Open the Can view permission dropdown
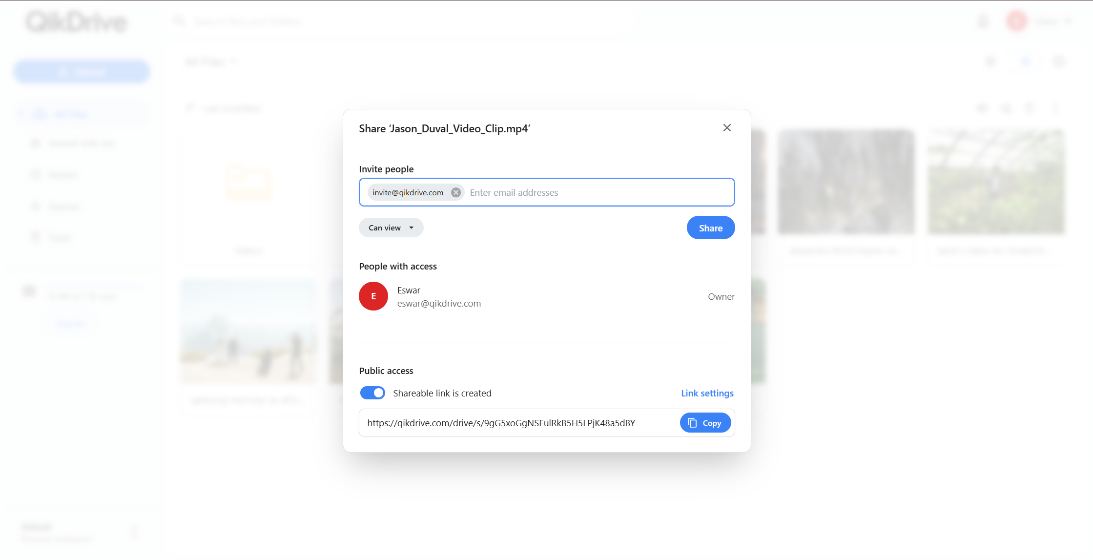 [x=391, y=228]
